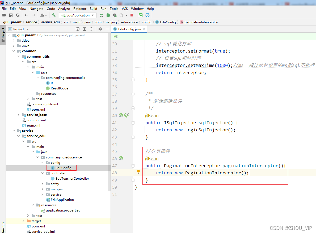Open the Help menu
This screenshot has width=316, height=233.
[150, 9]
